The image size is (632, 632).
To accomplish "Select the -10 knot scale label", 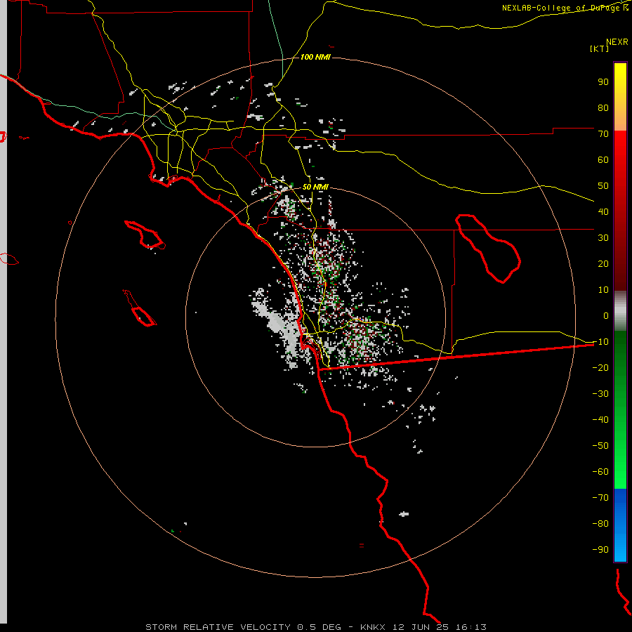I will click(600, 342).
